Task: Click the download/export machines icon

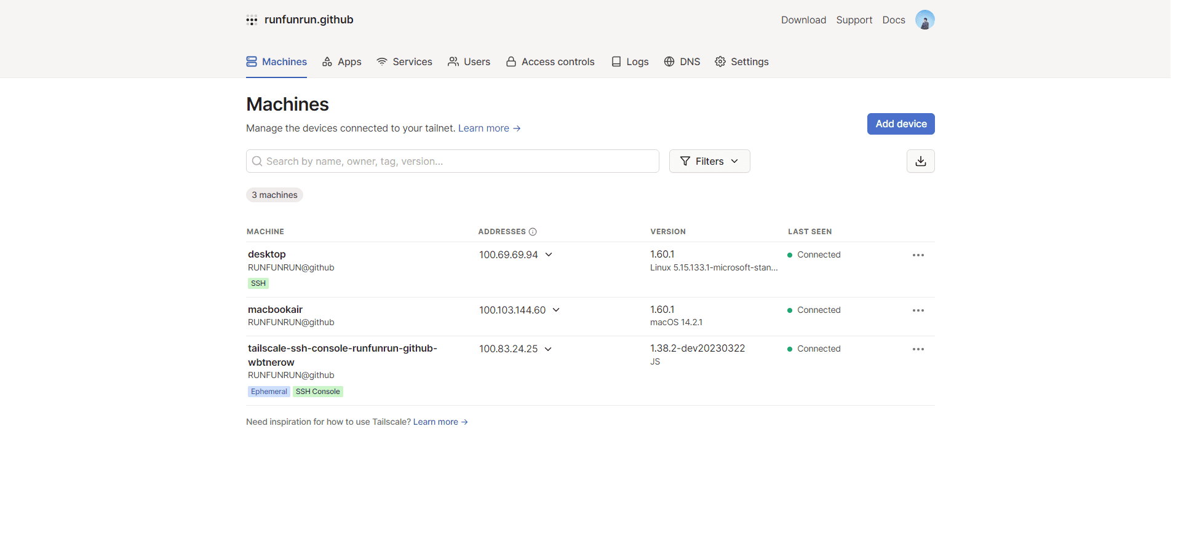Action: (x=920, y=161)
